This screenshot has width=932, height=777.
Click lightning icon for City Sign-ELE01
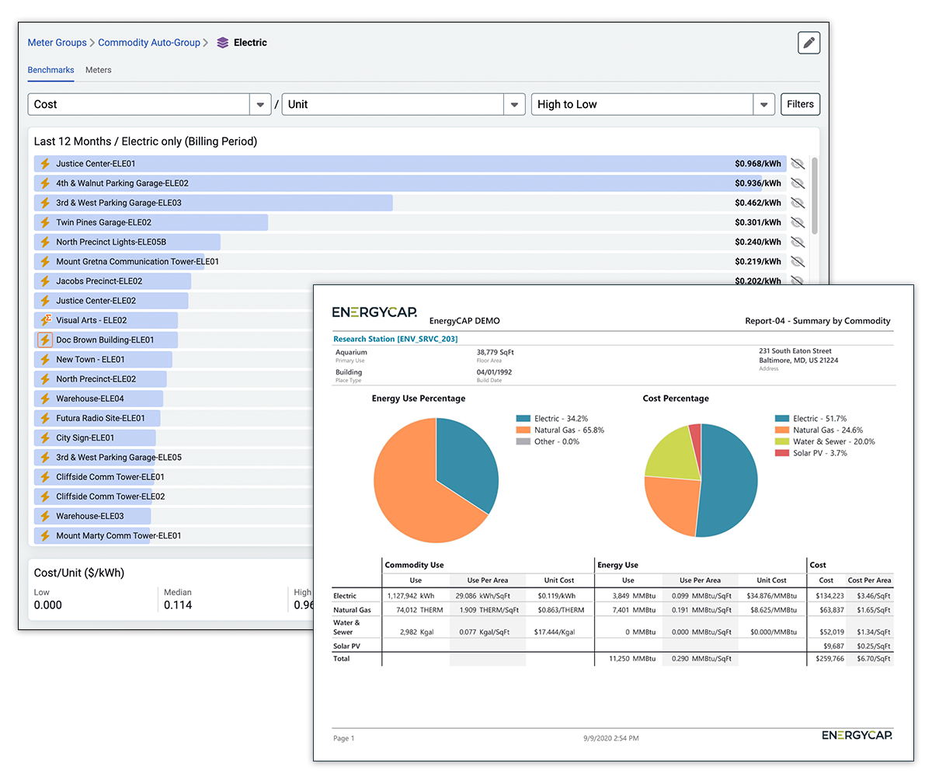pyautogui.click(x=45, y=437)
